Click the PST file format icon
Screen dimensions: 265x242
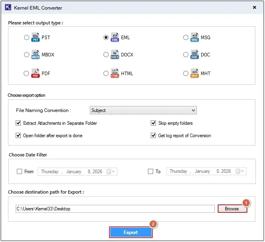click(x=36, y=38)
